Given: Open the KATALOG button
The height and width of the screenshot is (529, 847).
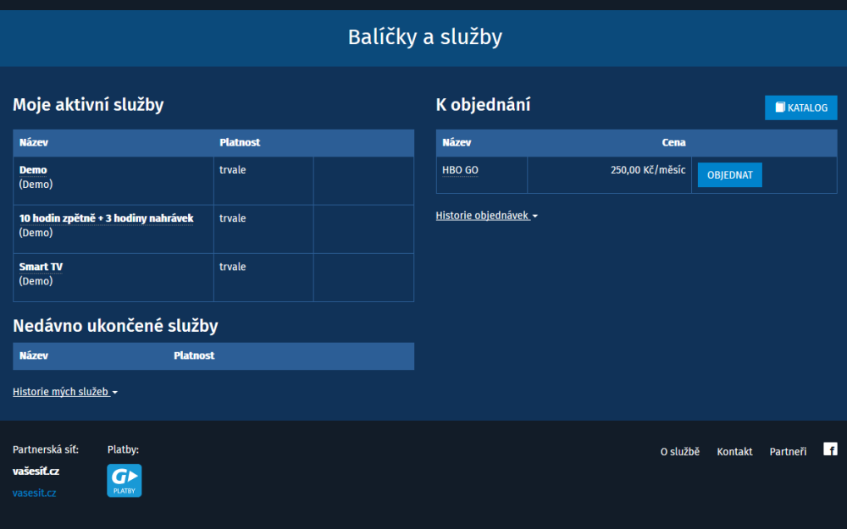Looking at the screenshot, I should tap(800, 107).
